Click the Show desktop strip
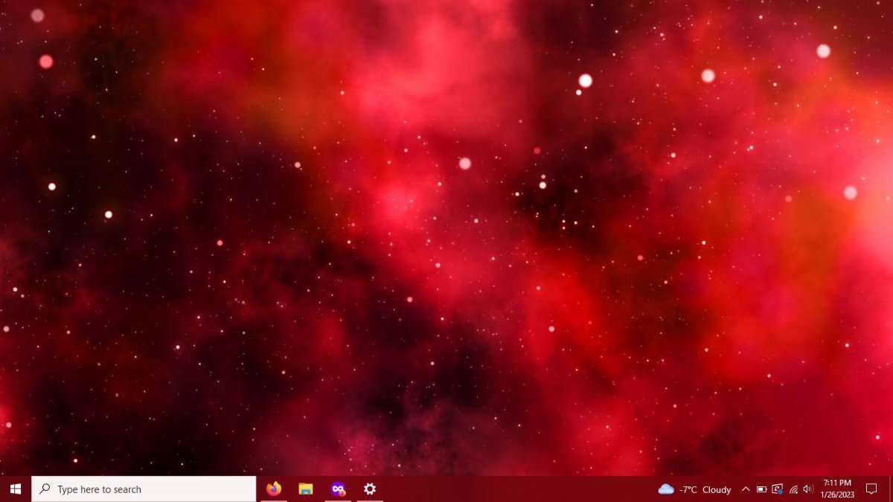 (890, 489)
